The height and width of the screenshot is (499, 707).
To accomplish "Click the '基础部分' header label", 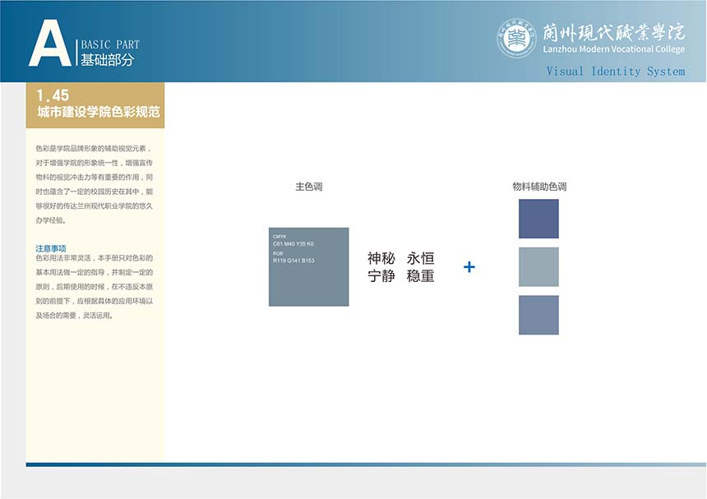I will [x=107, y=60].
